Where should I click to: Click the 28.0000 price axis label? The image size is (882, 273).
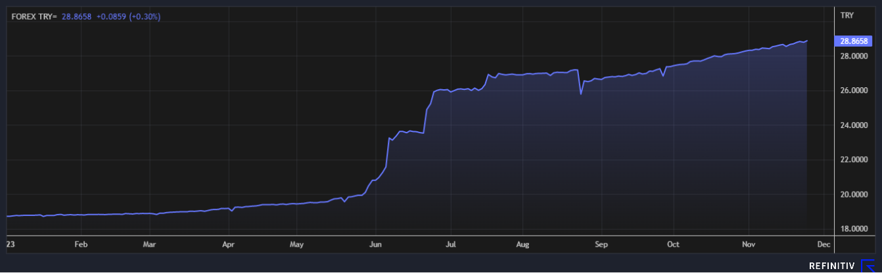pos(853,56)
